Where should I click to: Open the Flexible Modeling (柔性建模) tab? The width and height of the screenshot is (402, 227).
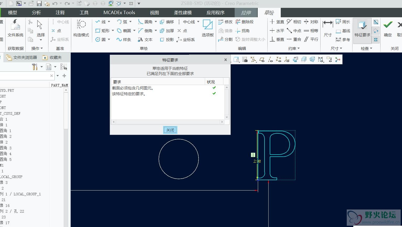pyautogui.click(x=183, y=13)
